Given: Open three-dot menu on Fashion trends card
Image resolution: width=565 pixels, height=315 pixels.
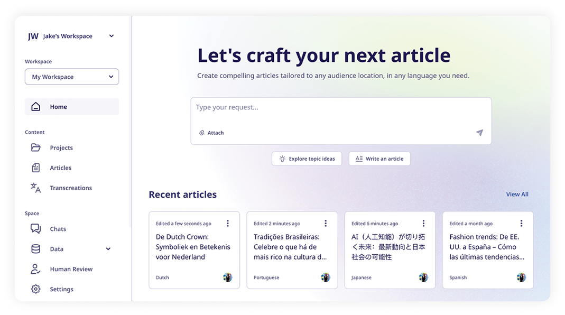Looking at the screenshot, I should click(521, 224).
